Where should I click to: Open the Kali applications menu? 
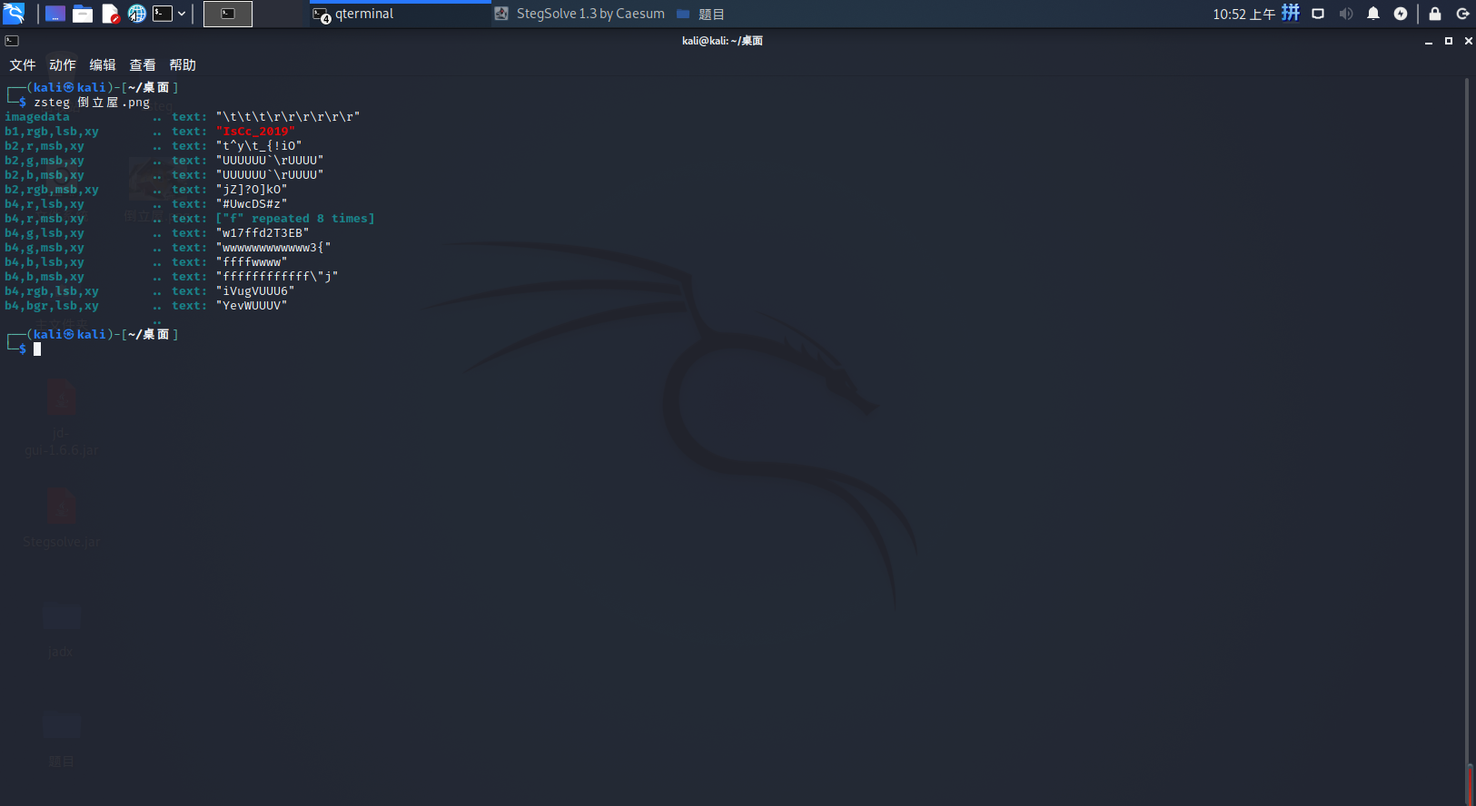[14, 14]
